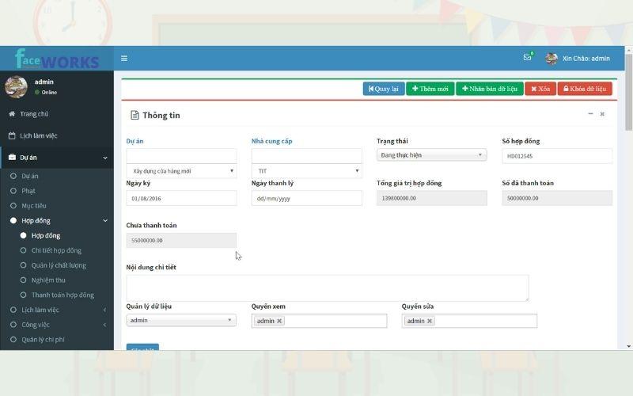Click the page vertical scrollbar
This screenshot has width=633, height=396.
628,198
